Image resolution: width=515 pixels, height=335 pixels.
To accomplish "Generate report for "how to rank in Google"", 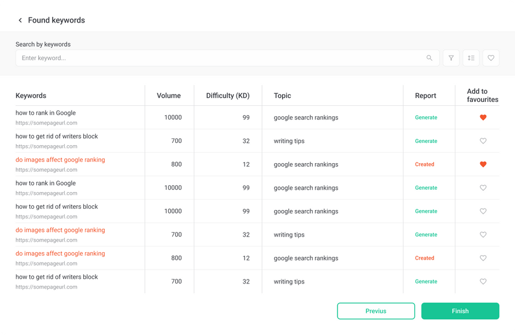I will [426, 117].
